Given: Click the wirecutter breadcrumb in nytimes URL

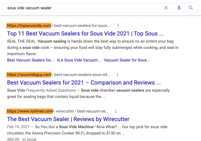Looking at the screenshot, I should pos(65,111).
